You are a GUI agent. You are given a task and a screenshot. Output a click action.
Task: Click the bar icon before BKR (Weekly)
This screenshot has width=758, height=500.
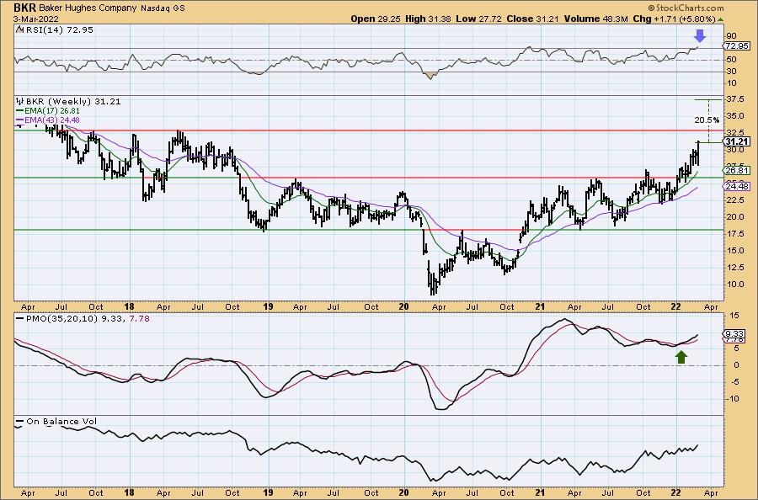pyautogui.click(x=20, y=102)
